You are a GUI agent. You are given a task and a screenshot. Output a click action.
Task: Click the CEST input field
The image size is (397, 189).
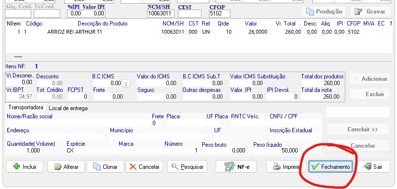[x=190, y=13]
